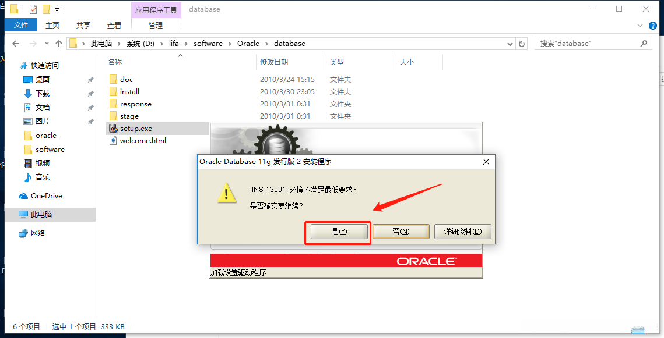This screenshot has width=664, height=338.
Task: Select the response folder icon
Action: click(113, 104)
